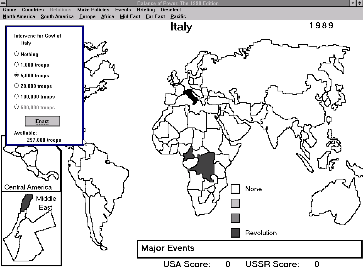Screen dimensions: 363x272
Task: Click the minimize arrow in title bar
Action: pos(353,3)
